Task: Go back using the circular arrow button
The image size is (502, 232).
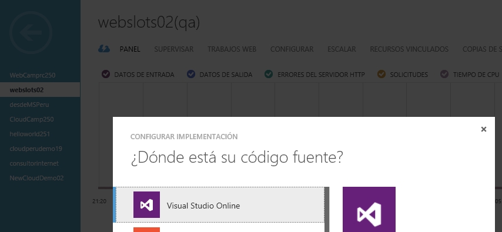Action: pyautogui.click(x=31, y=32)
